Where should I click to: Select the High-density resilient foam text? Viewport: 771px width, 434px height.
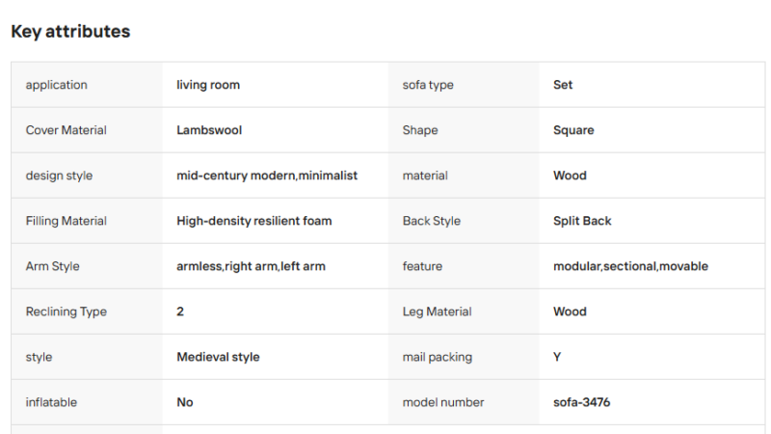pyautogui.click(x=253, y=221)
